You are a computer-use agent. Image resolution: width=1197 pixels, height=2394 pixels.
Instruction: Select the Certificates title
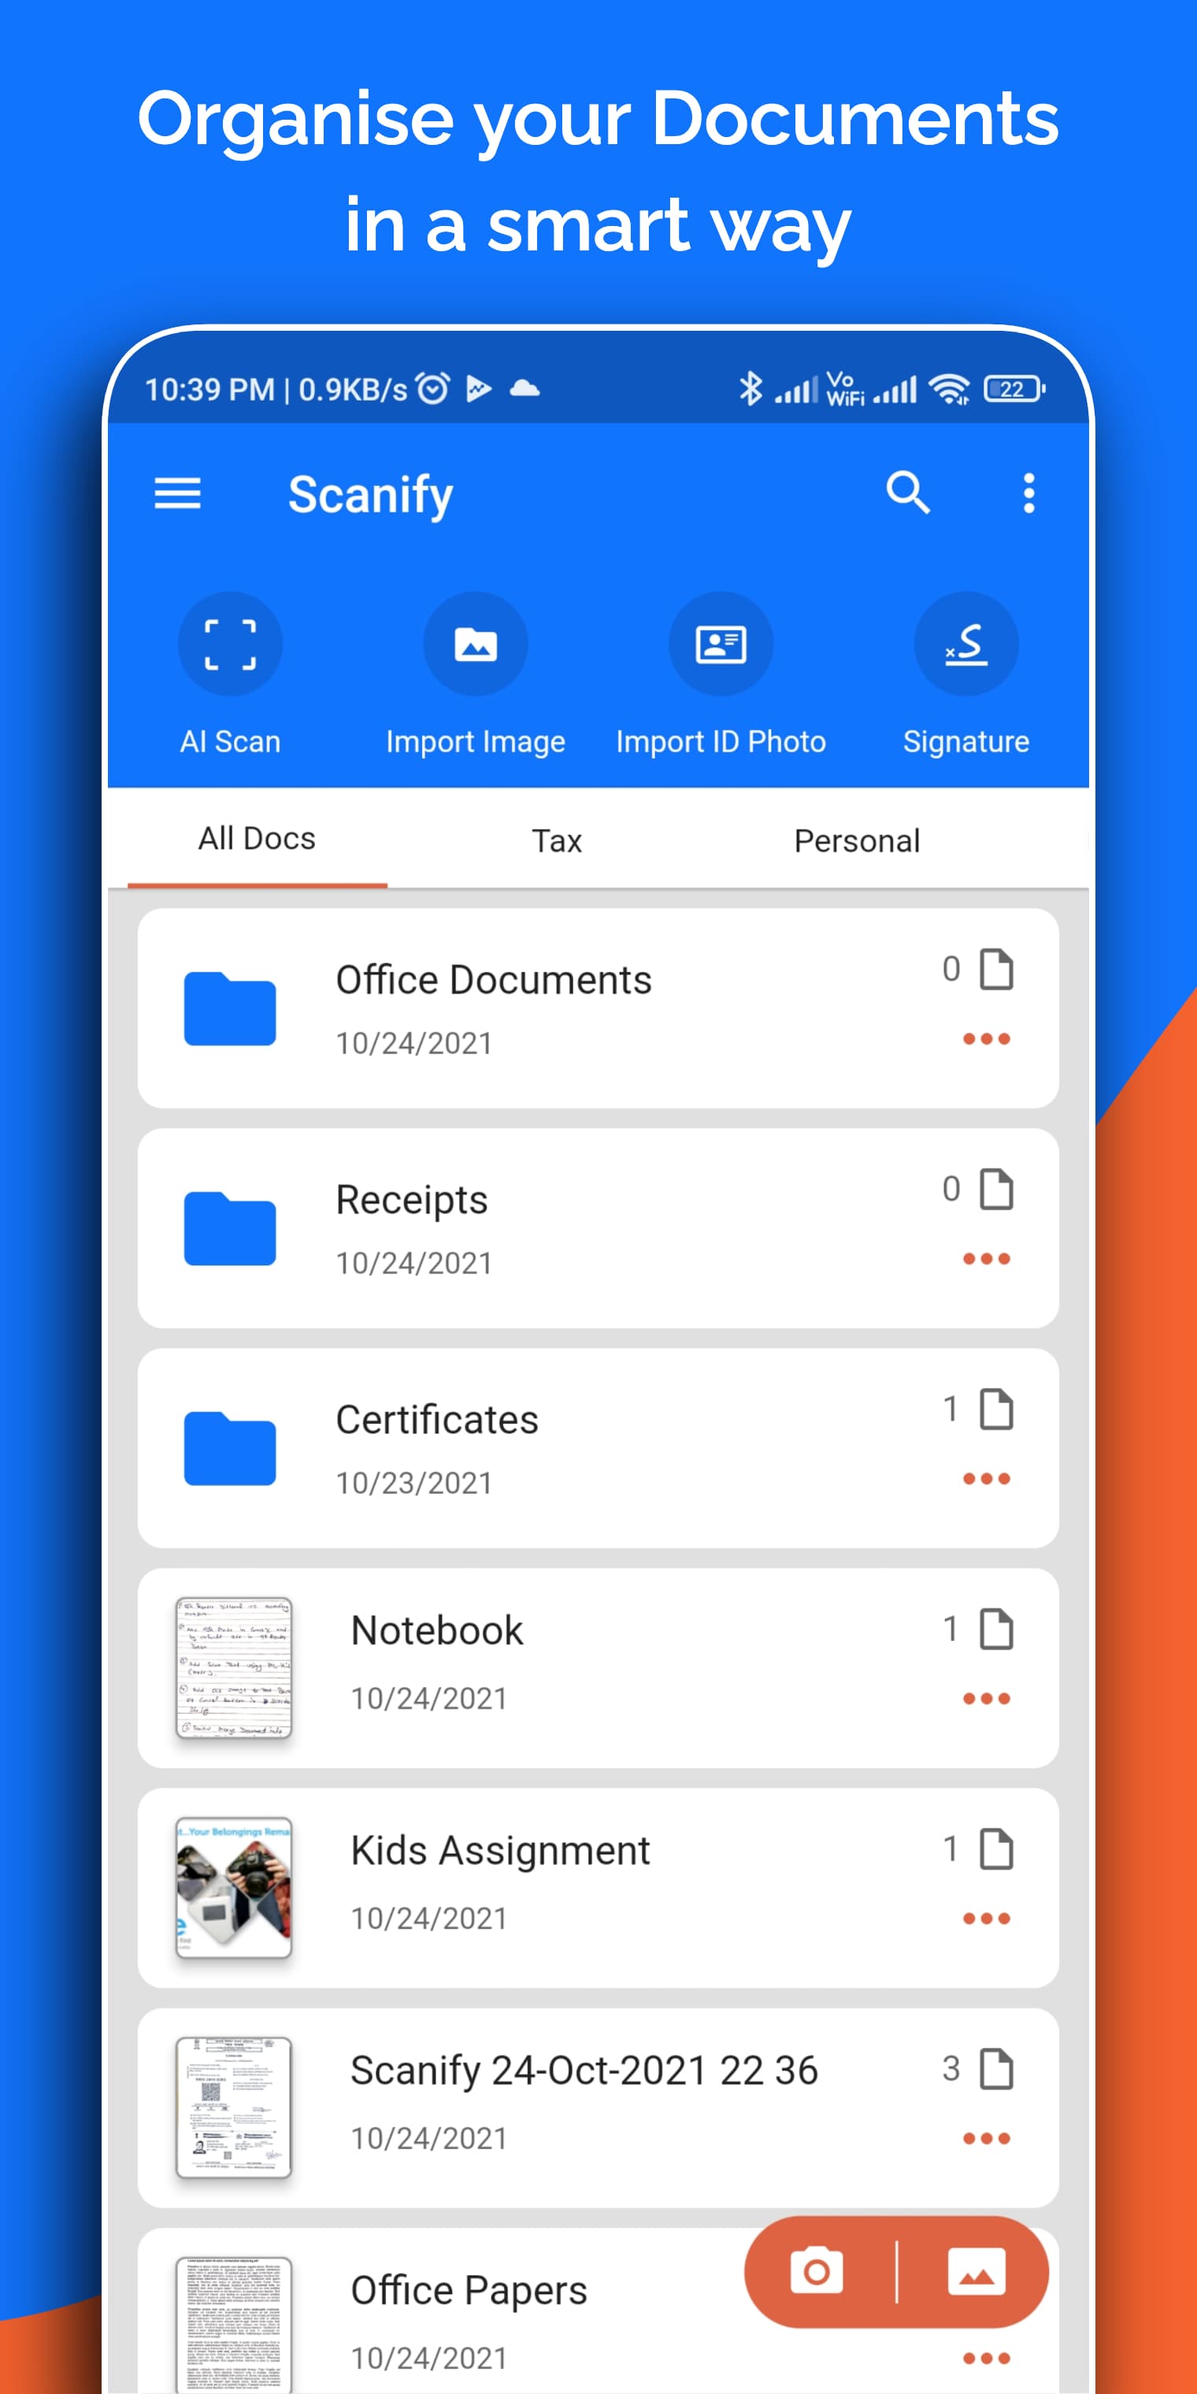click(x=437, y=1420)
